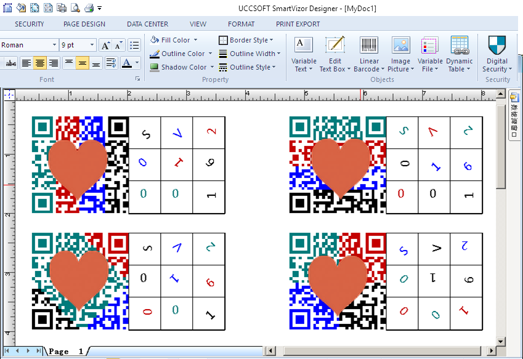Go to the next page with the navigation arrow
This screenshot has width=523, height=359.
coord(28,350)
